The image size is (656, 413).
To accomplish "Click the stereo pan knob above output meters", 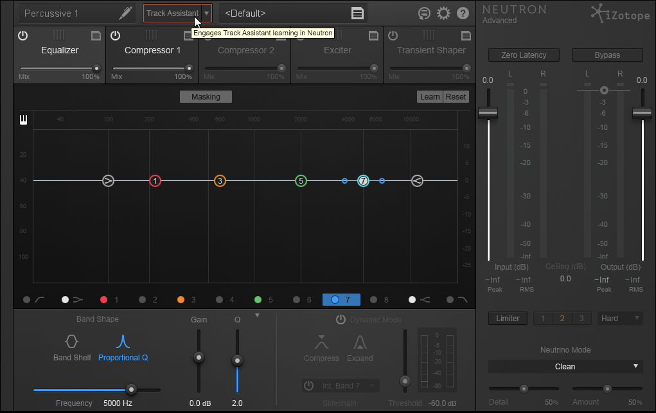I will click(604, 90).
